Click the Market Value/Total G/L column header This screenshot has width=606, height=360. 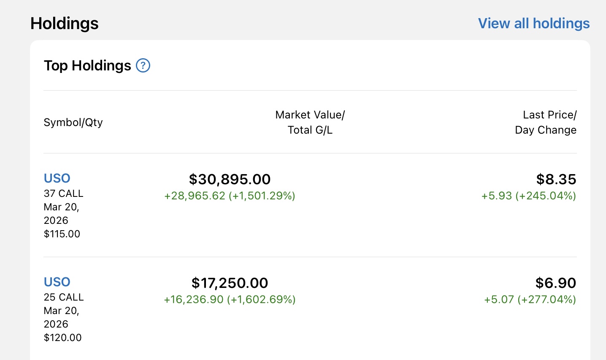(310, 122)
